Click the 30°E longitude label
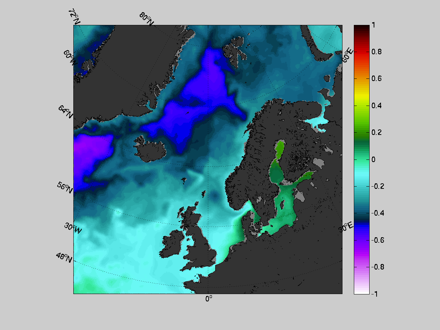Image resolution: width=440 pixels, height=330 pixels. [x=346, y=227]
